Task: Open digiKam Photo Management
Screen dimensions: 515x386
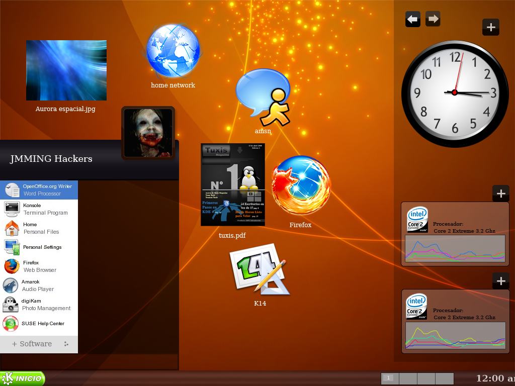Action: 39,304
